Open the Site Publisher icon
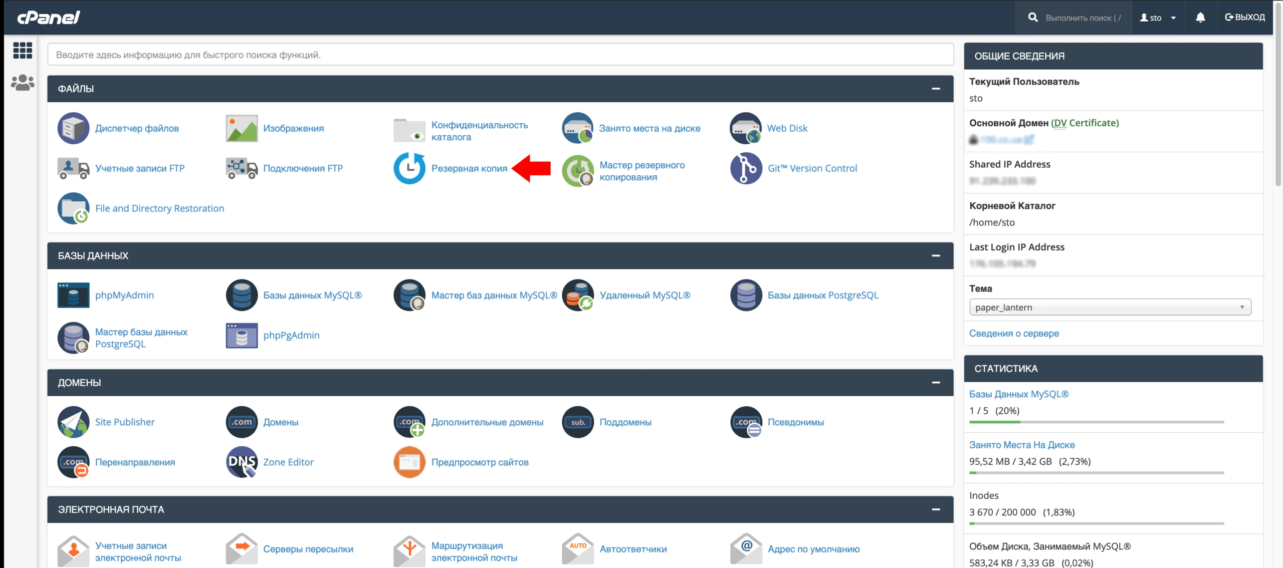 [x=73, y=422]
